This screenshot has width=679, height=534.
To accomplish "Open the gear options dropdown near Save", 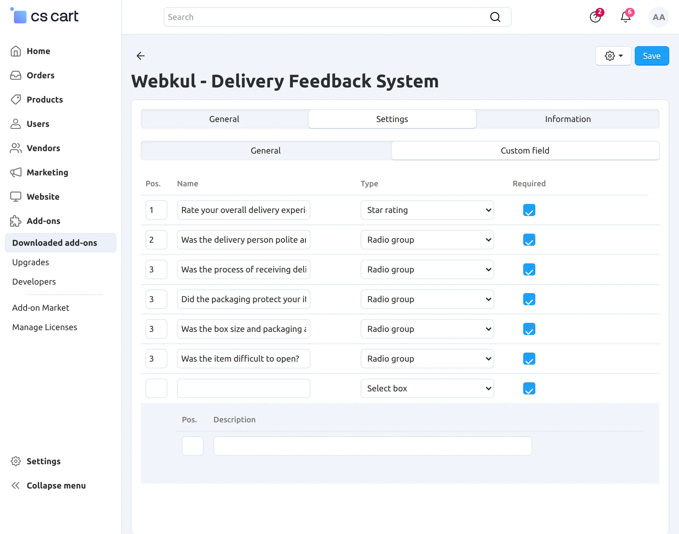I will (x=614, y=56).
